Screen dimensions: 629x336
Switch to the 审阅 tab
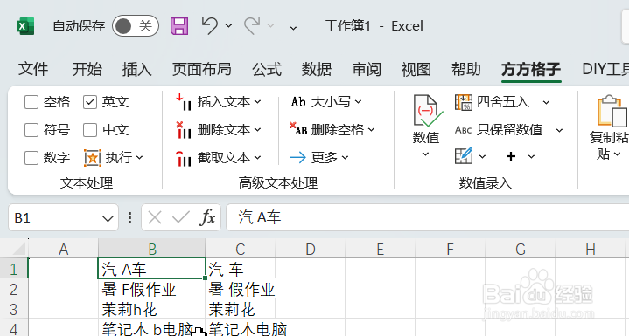pos(367,69)
